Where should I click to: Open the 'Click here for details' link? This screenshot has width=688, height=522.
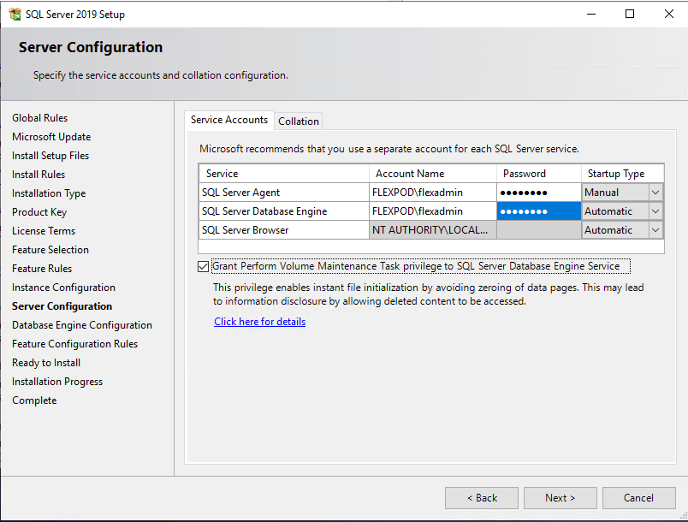(260, 322)
